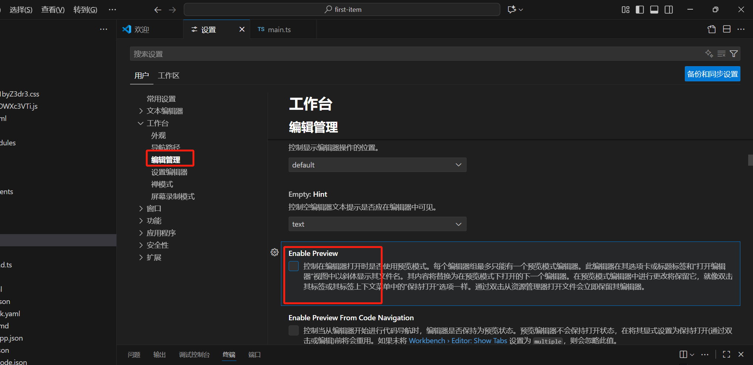
Task: Expand the 窗口 settings section
Action: (x=154, y=208)
